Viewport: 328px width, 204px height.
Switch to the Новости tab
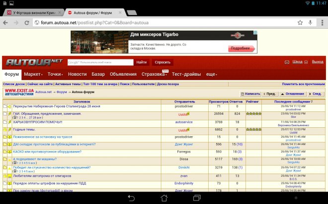click(77, 74)
